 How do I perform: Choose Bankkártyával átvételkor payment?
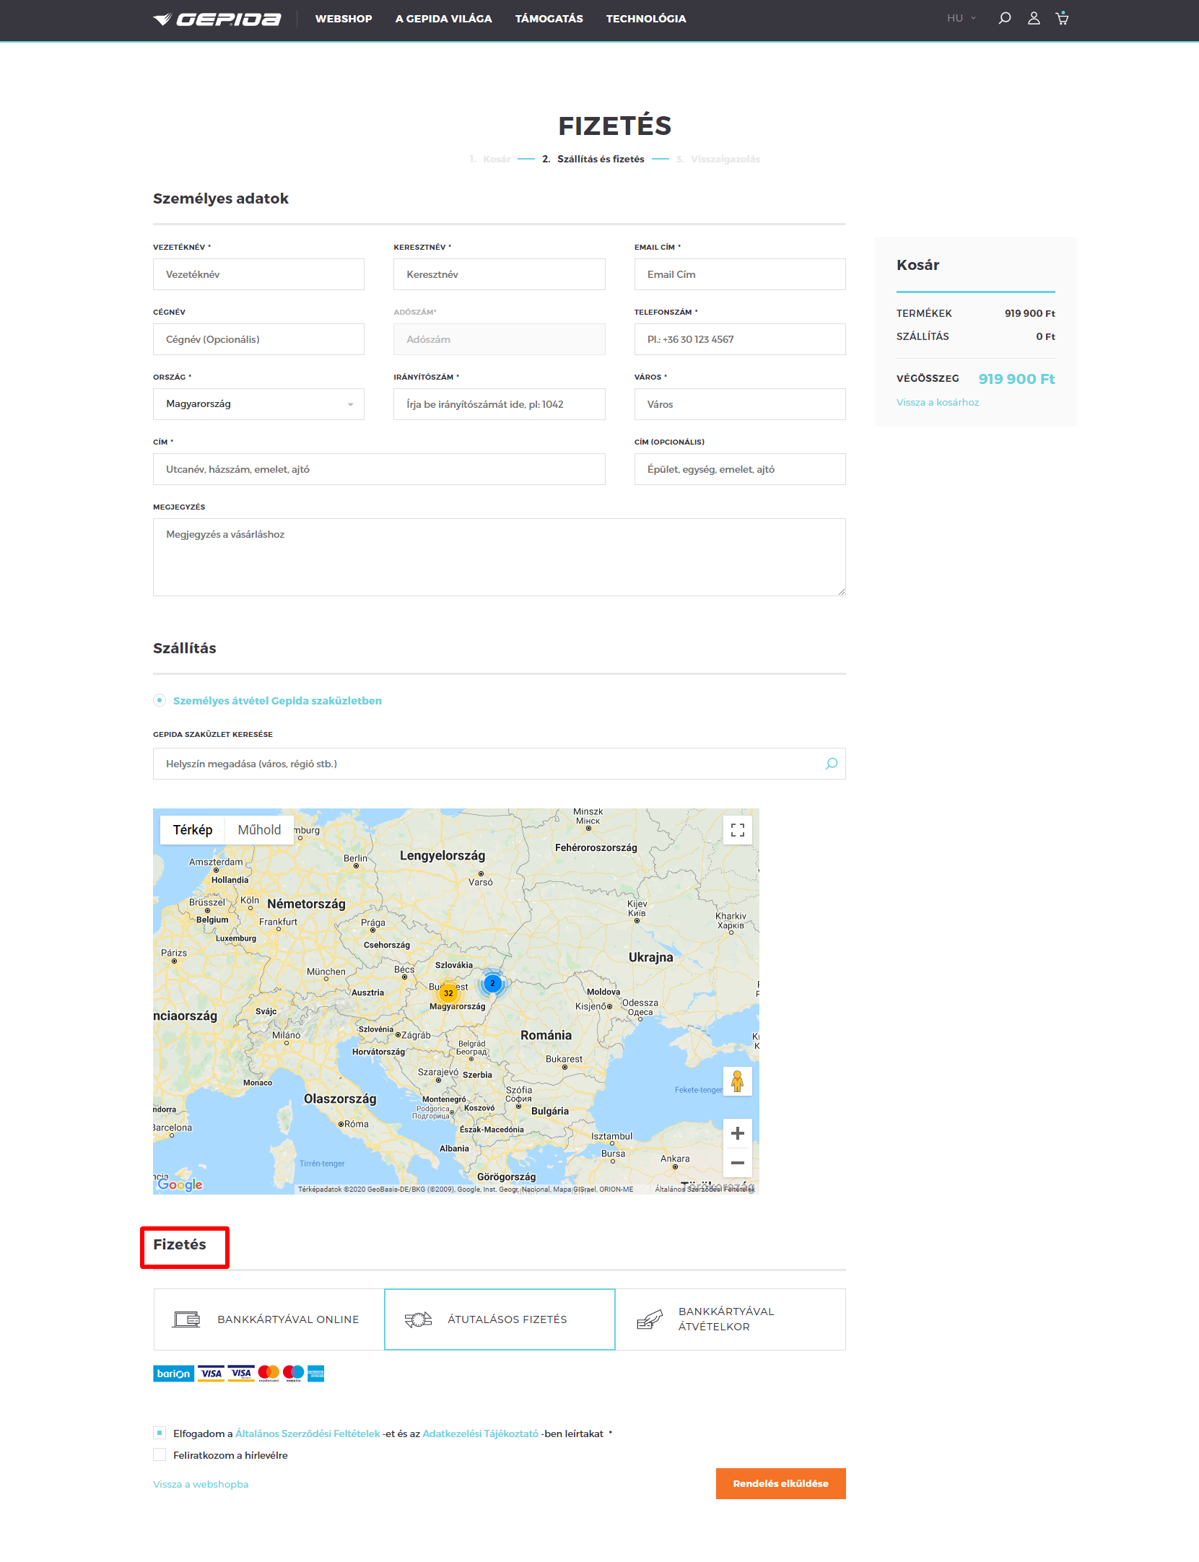point(731,1319)
